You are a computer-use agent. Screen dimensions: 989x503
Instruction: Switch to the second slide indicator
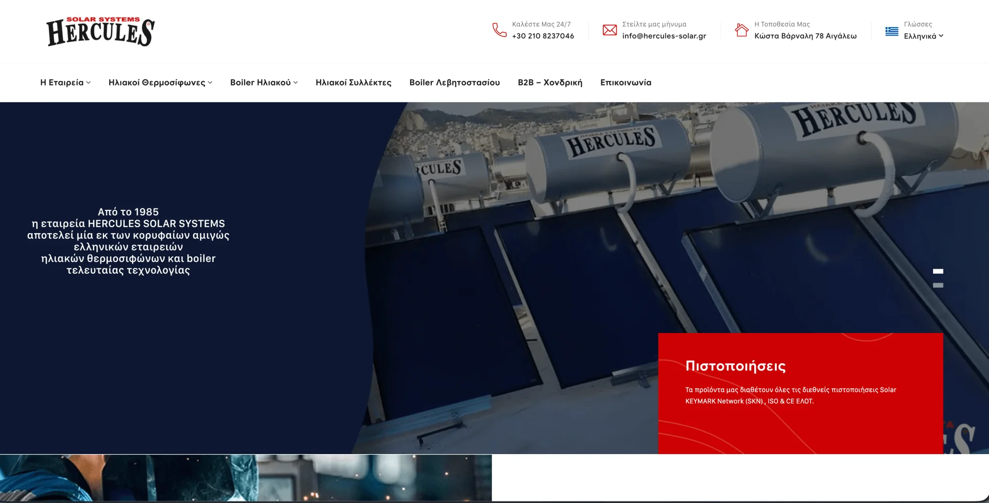coord(938,285)
